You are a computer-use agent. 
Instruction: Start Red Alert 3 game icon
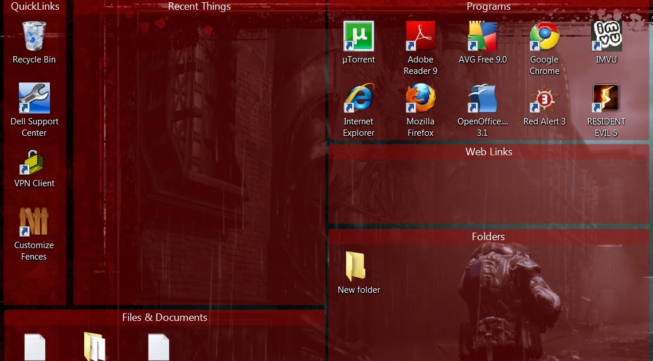click(544, 98)
